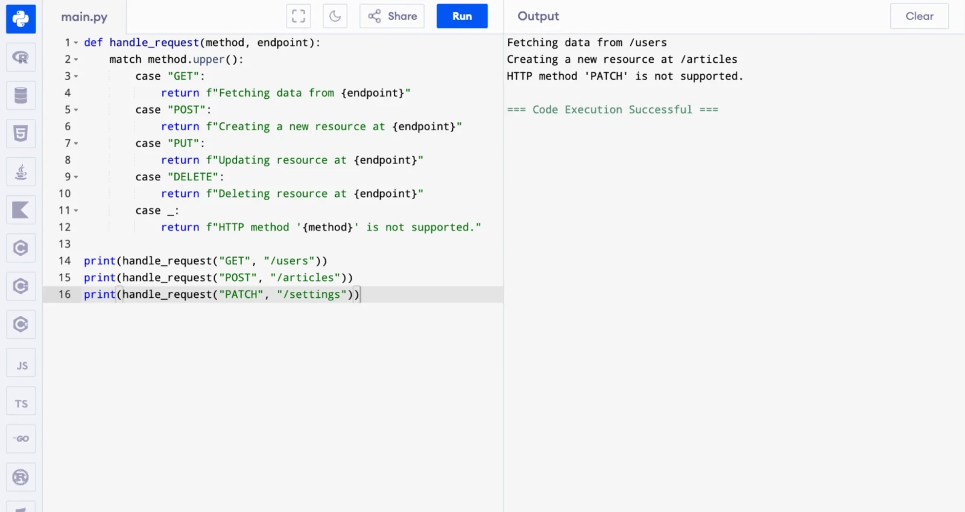Click line number 13 in the gutter

65,244
